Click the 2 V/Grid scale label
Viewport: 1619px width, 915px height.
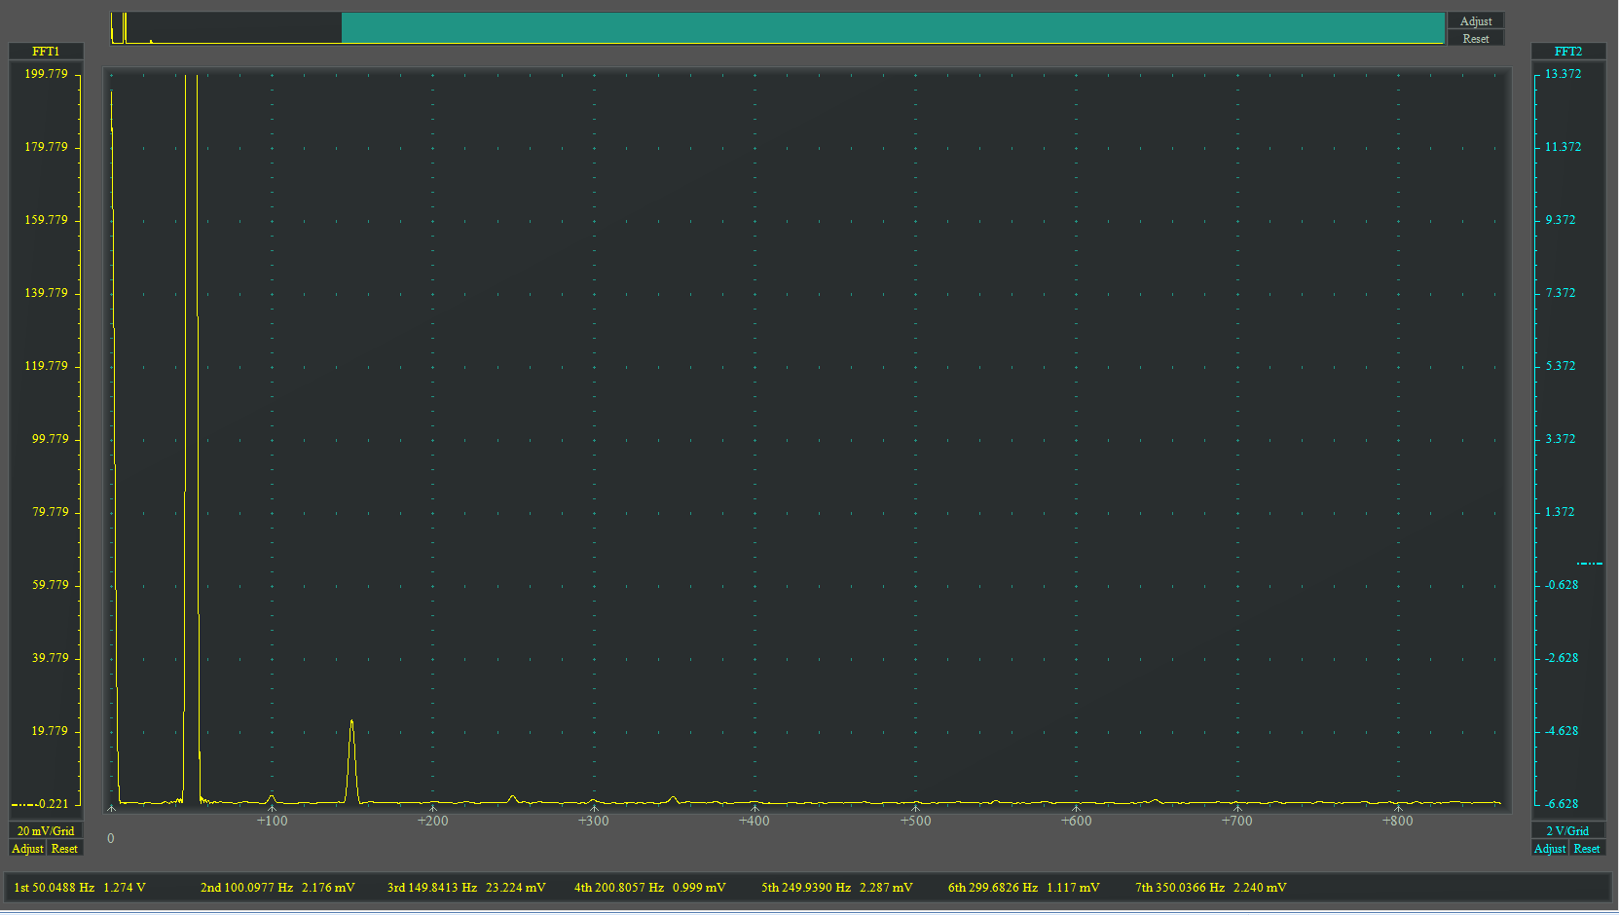1567,831
